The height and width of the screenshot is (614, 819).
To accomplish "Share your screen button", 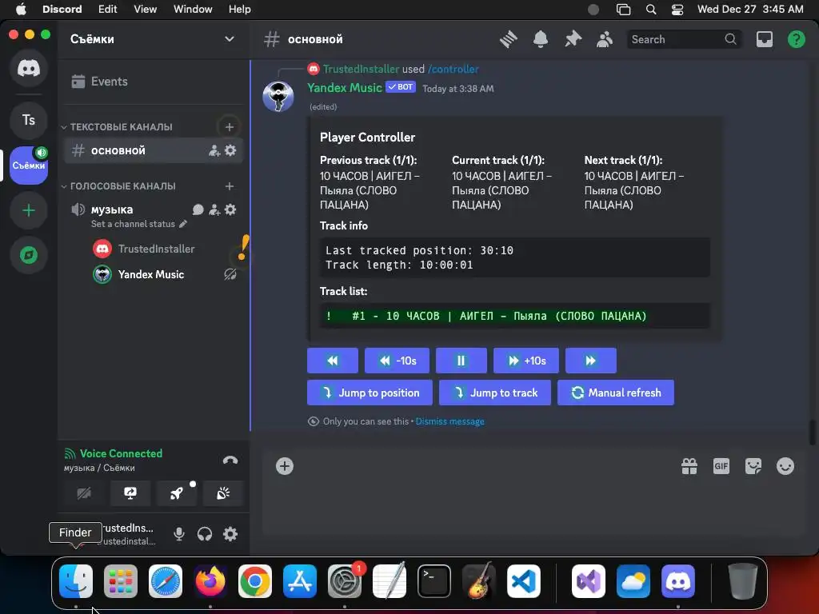I will 130,493.
